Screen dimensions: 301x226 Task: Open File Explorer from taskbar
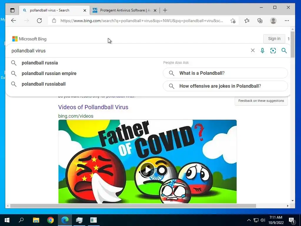(x=36, y=220)
